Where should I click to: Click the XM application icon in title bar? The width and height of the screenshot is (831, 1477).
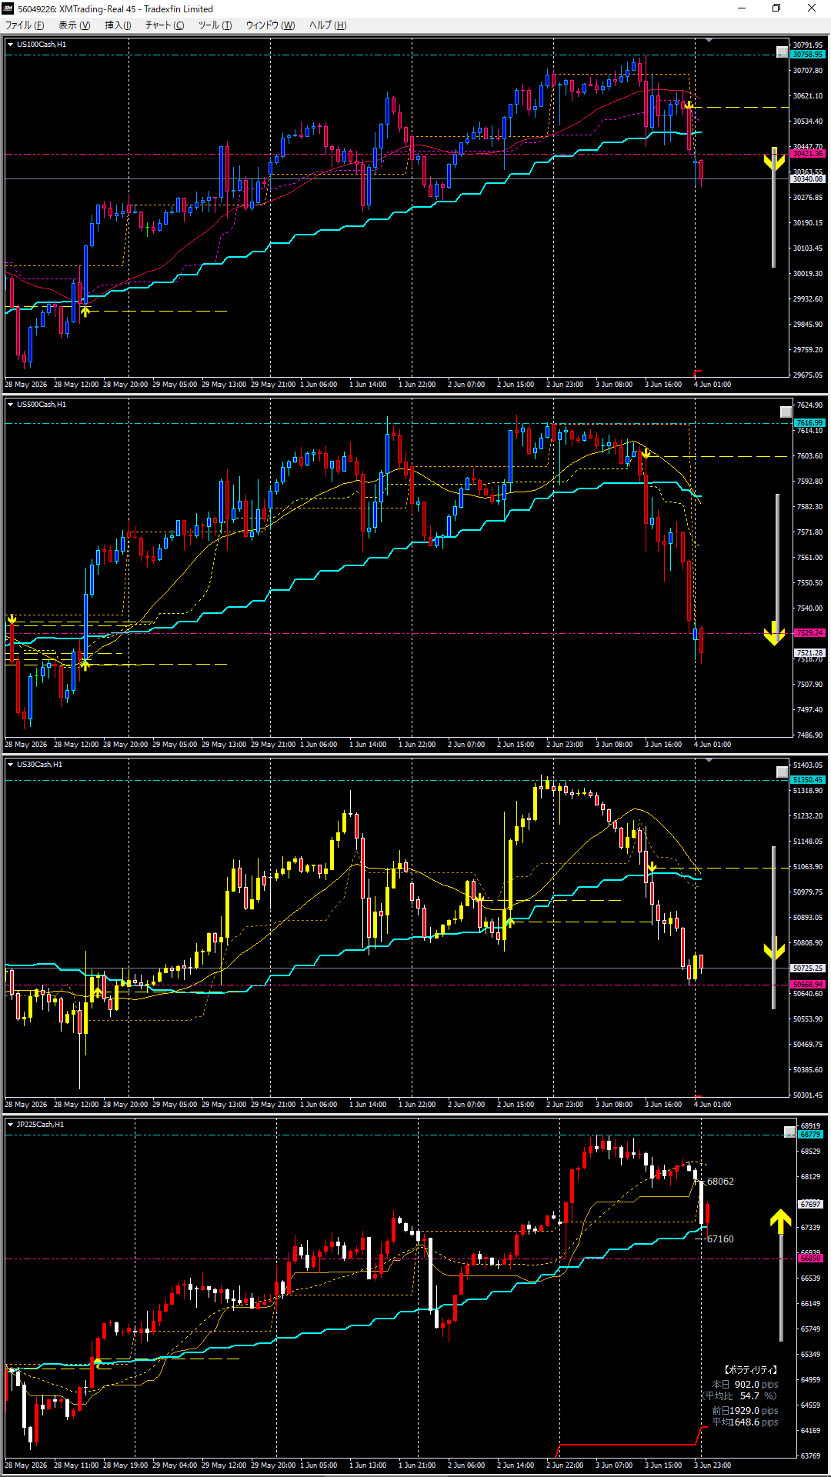(x=8, y=8)
